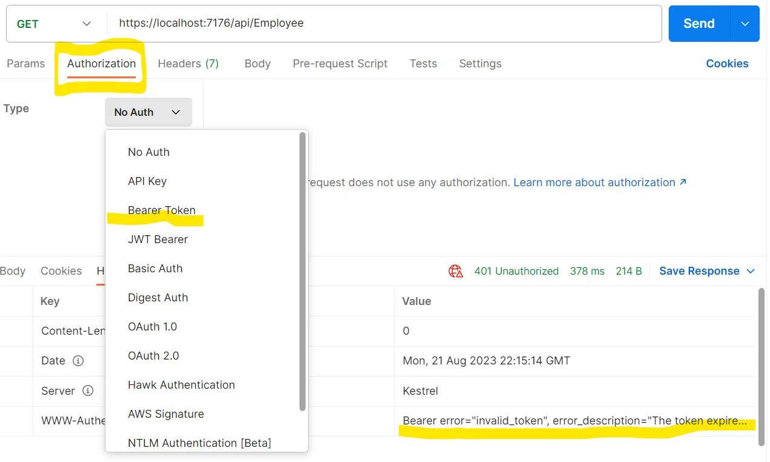Click the info icon beside the Server header

(88, 391)
